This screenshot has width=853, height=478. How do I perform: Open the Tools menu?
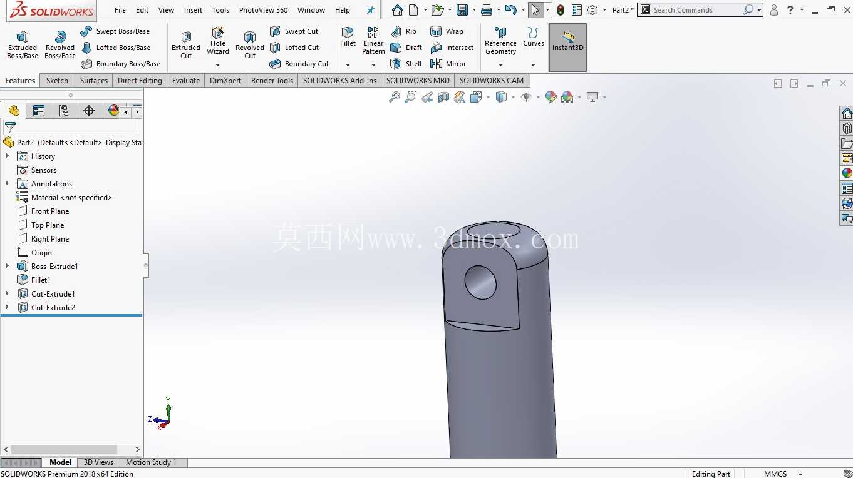pyautogui.click(x=220, y=10)
